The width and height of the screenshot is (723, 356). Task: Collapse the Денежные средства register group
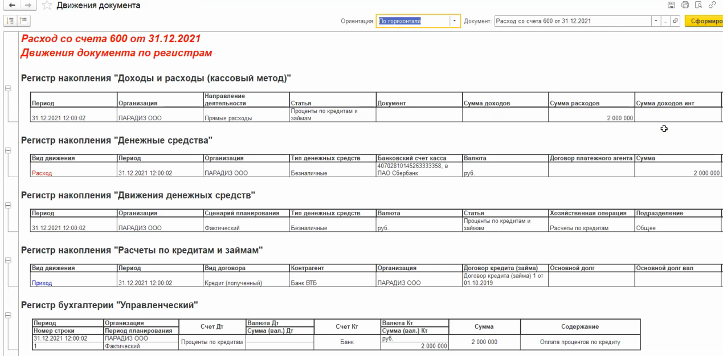point(8,150)
